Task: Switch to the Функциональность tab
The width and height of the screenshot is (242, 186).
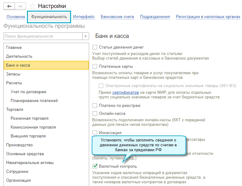Action: click(x=49, y=16)
